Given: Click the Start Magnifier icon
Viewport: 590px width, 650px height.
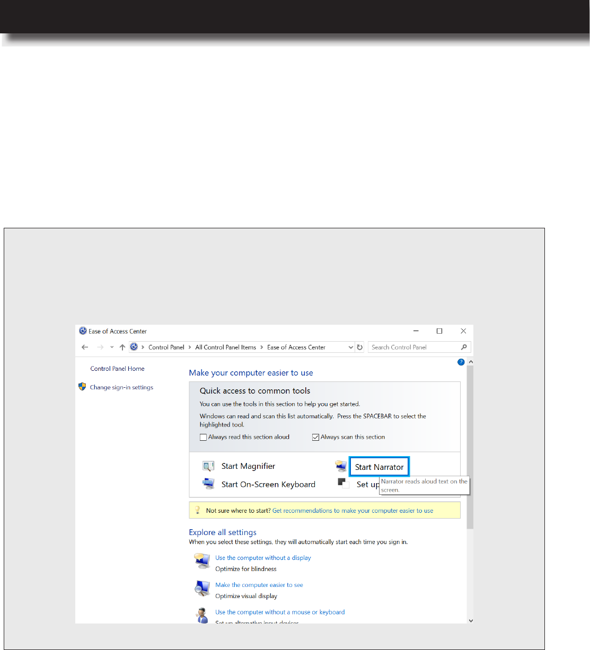Looking at the screenshot, I should click(x=208, y=466).
